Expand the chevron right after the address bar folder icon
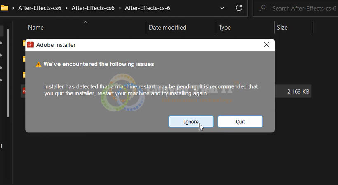 pos(13,8)
